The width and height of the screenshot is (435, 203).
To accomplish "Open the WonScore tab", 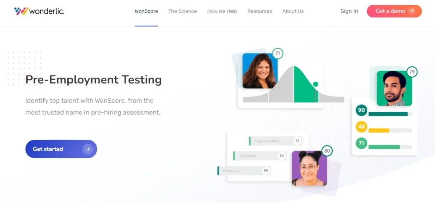I will point(146,11).
